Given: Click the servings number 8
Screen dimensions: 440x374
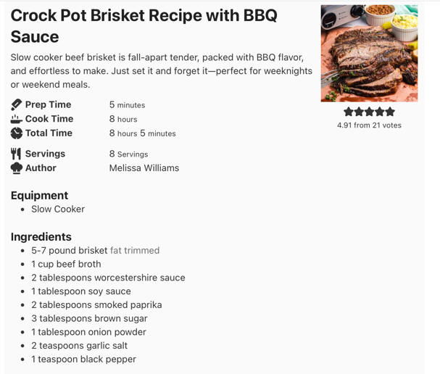Looking at the screenshot, I should tap(112, 154).
